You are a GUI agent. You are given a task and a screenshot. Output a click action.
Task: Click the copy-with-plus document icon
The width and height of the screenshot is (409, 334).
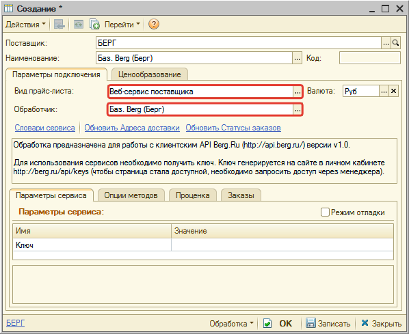94,24
